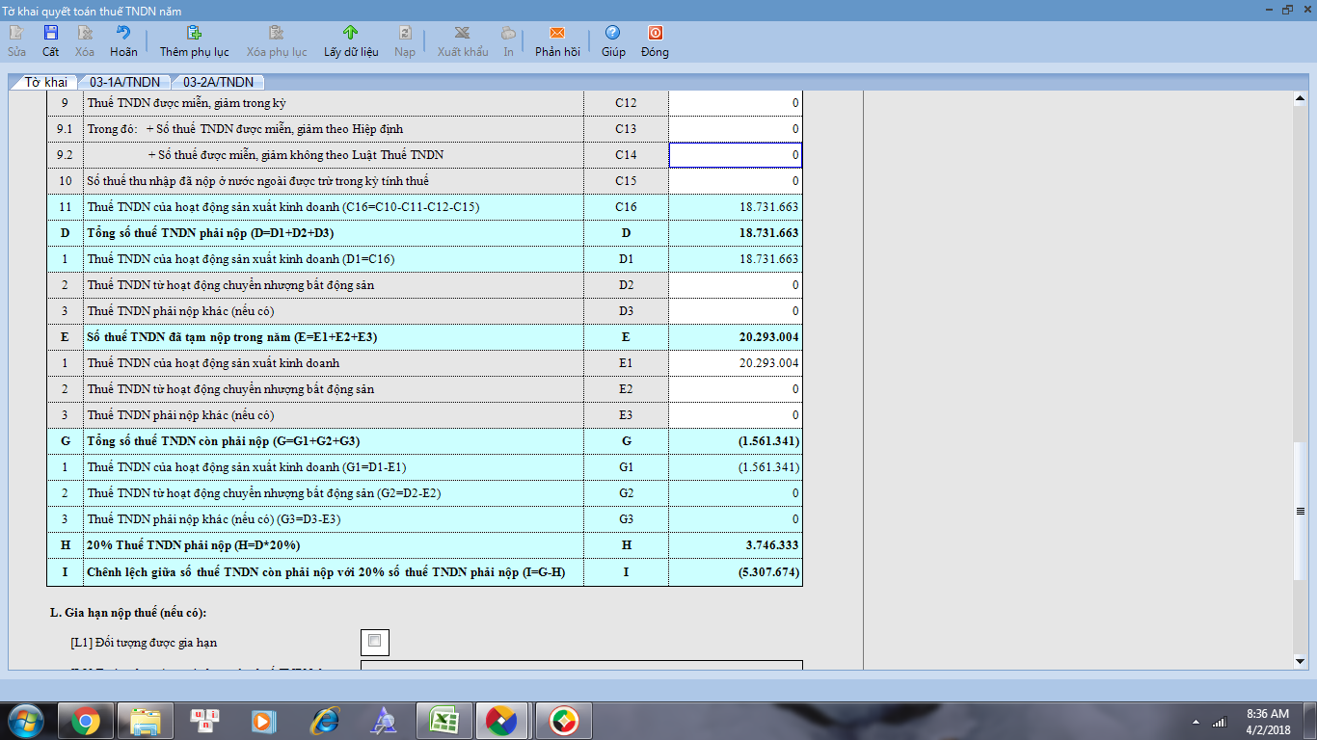Select the C14 value field
This screenshot has height=740, width=1317.
[736, 155]
